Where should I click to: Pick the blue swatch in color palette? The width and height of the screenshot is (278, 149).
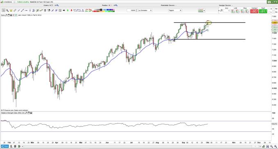click(x=107, y=10)
